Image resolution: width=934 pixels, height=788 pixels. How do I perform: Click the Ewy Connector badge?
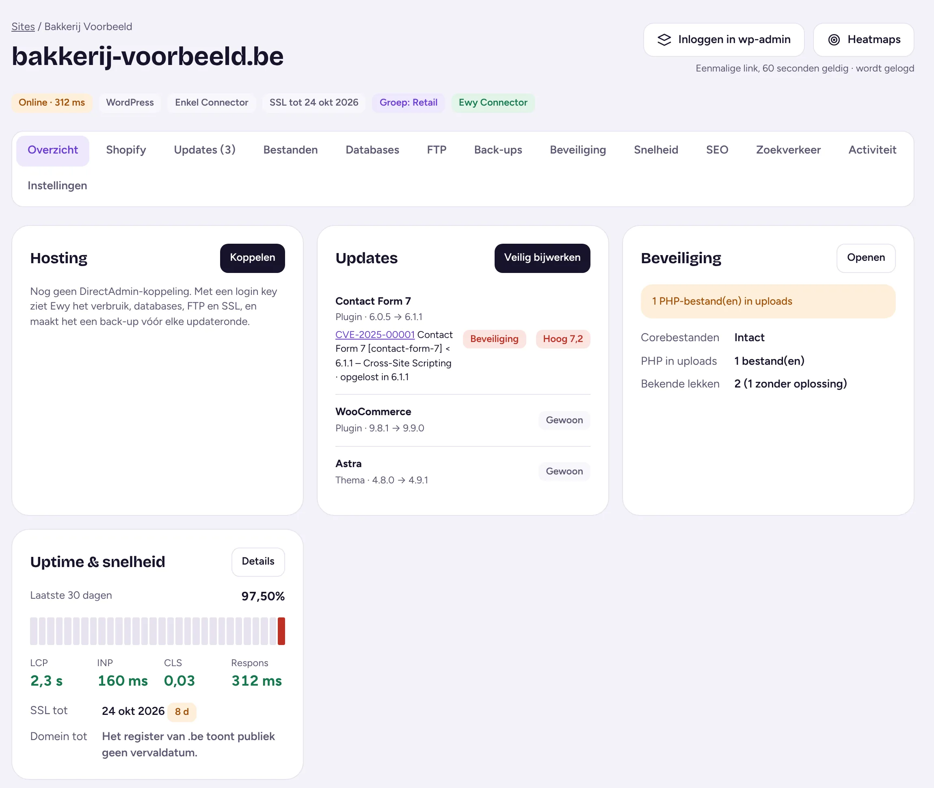point(493,103)
